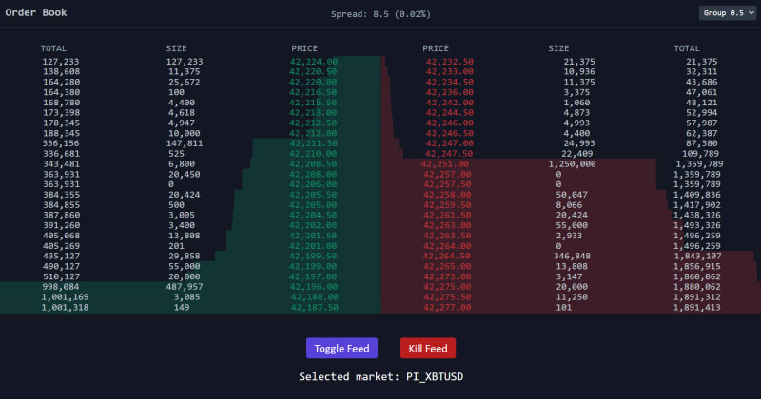Screen dimensions: 761x399
Task: Click the bid total 1,001,318
Action: (66, 308)
